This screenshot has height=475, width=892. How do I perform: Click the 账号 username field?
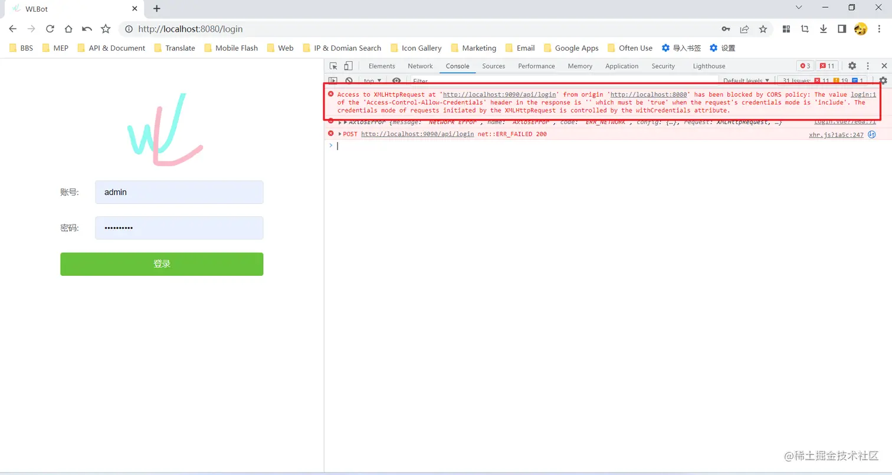(x=179, y=192)
